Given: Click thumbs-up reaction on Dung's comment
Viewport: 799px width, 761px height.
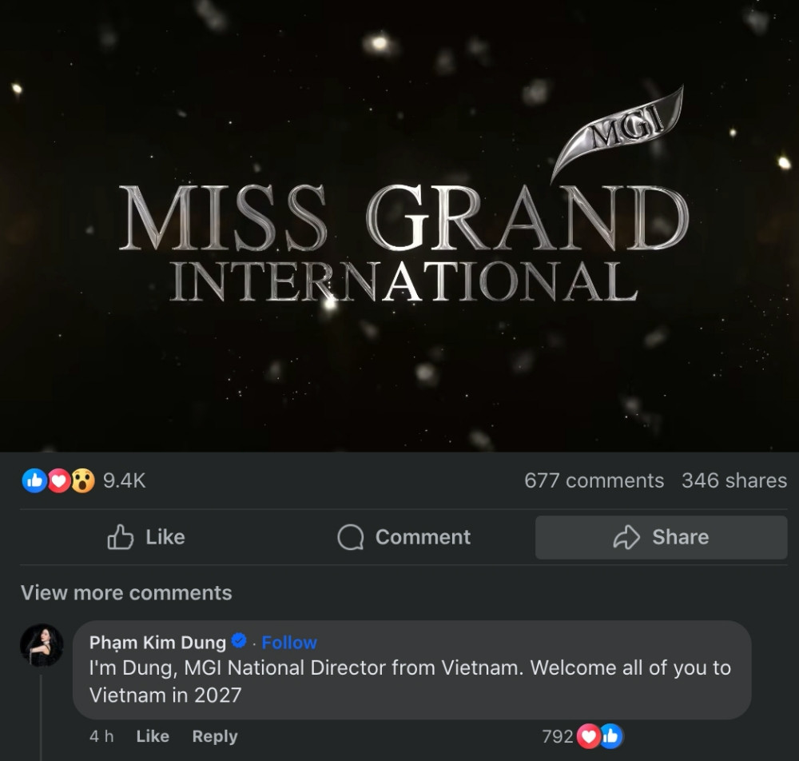Looking at the screenshot, I should [611, 736].
